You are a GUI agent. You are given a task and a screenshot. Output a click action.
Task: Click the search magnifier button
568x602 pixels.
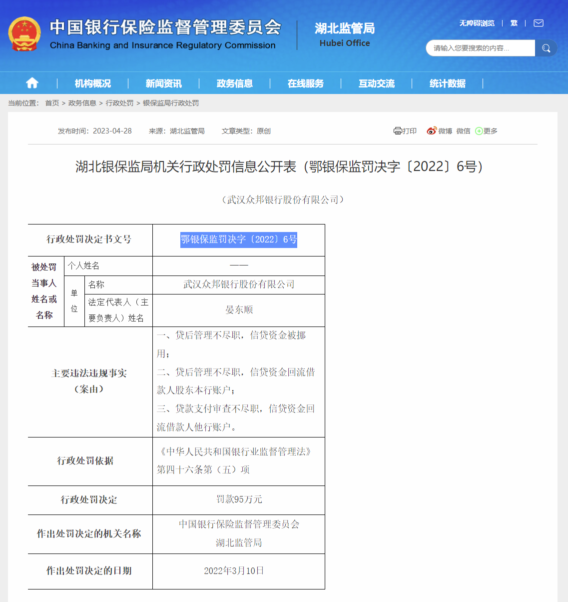tap(546, 48)
